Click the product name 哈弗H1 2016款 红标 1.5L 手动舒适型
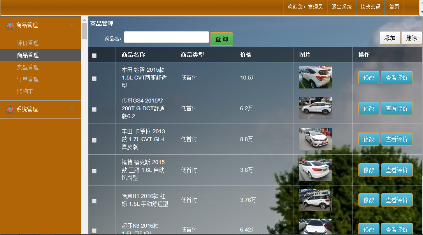Image resolution: width=423 pixels, height=235 pixels. (x=145, y=200)
